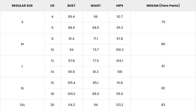Click the XL size row label
This screenshot has width=196, height=110.
pos(22,88)
